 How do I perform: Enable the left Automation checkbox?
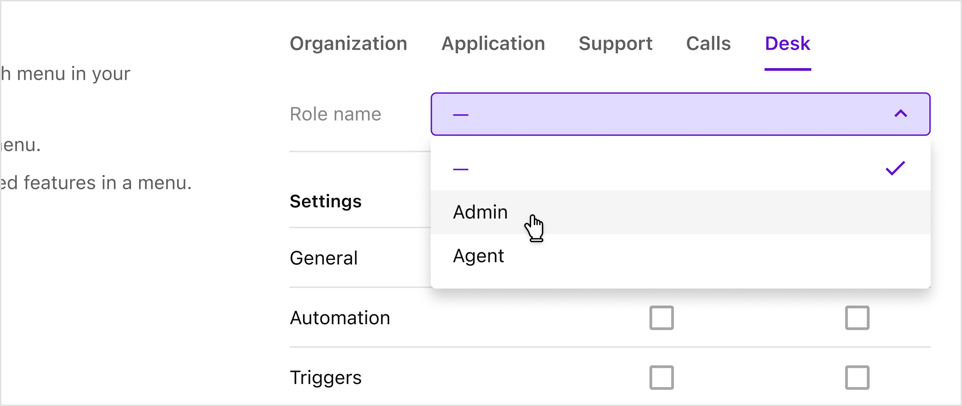click(662, 318)
